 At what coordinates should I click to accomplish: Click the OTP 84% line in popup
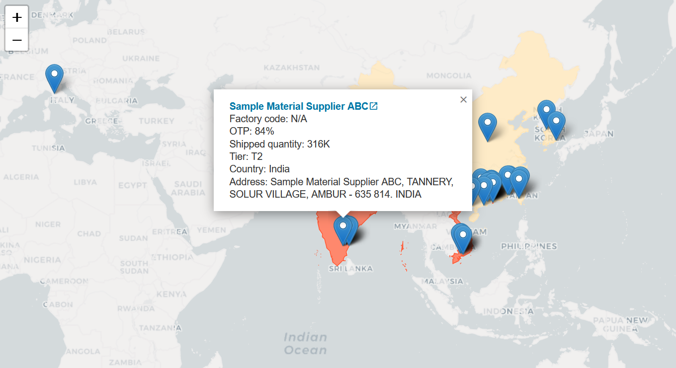point(252,132)
